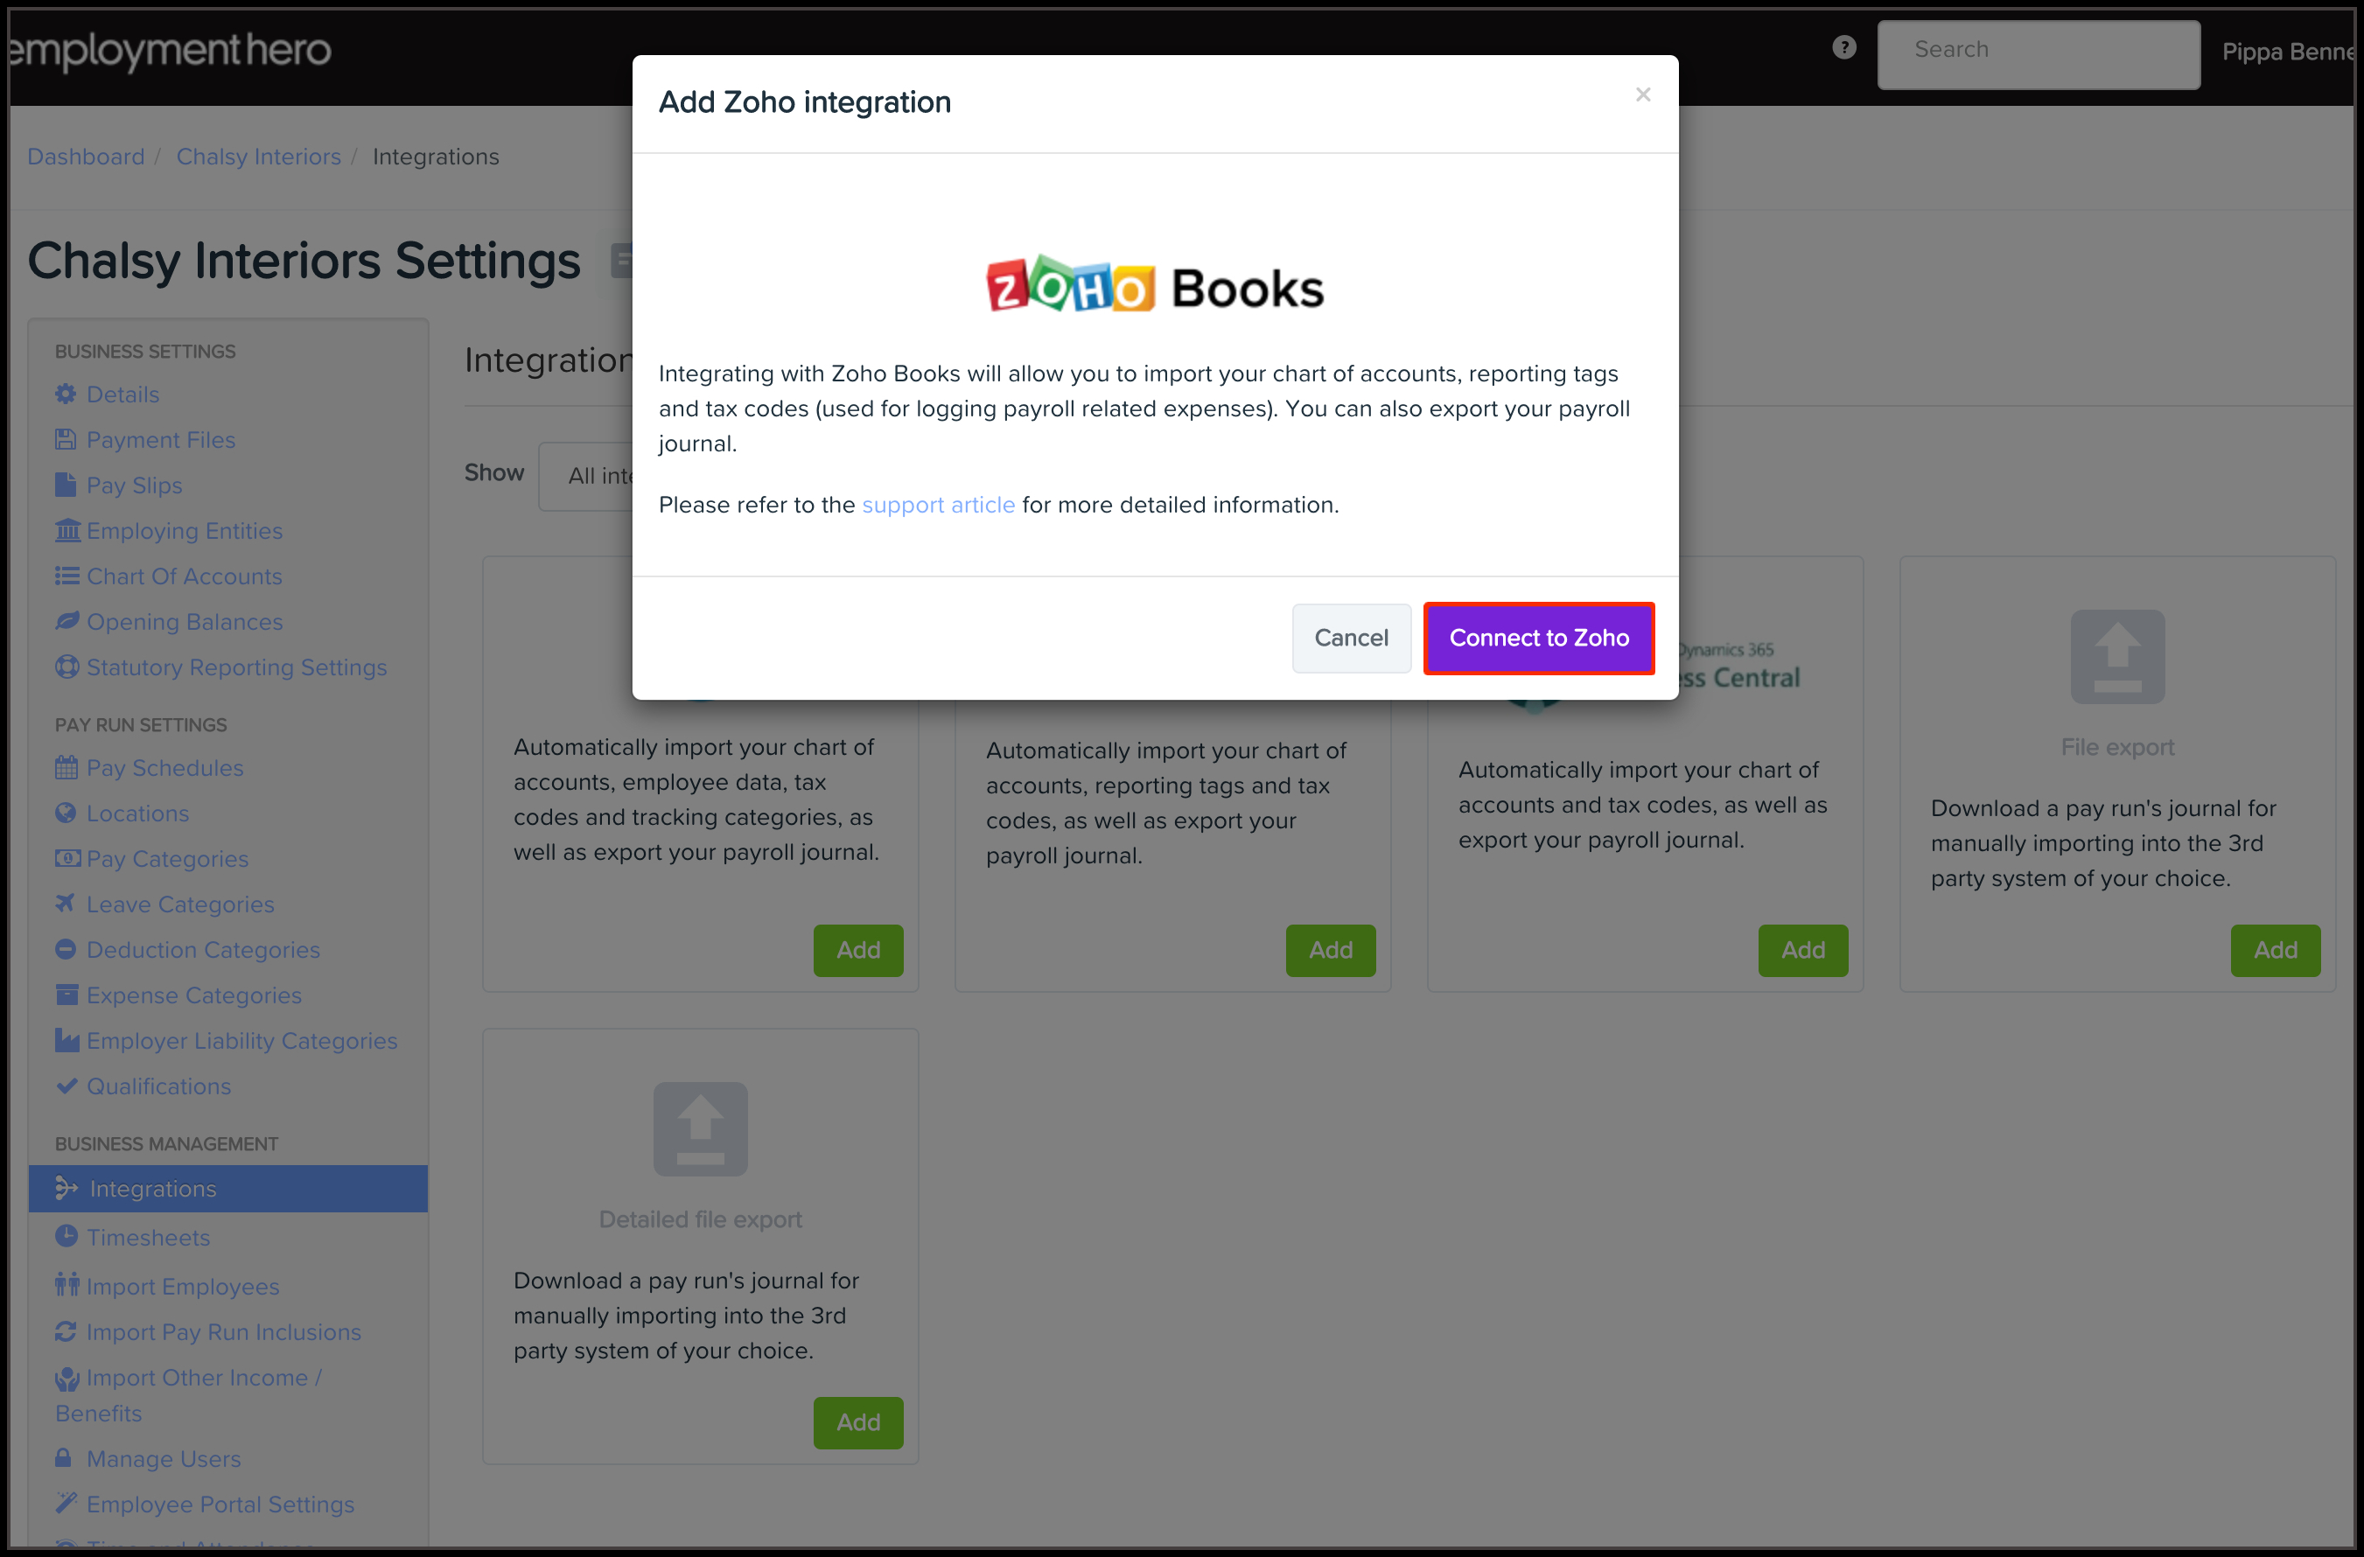This screenshot has height=1557, width=2364.
Task: Click the help question mark icon
Action: pyautogui.click(x=1843, y=47)
